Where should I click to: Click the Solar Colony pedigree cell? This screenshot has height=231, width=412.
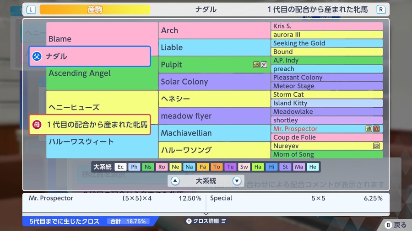(214, 82)
